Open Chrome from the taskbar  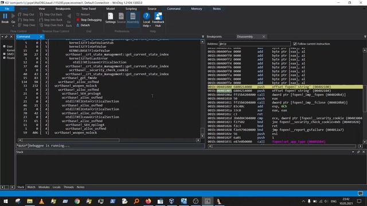(x=77, y=201)
